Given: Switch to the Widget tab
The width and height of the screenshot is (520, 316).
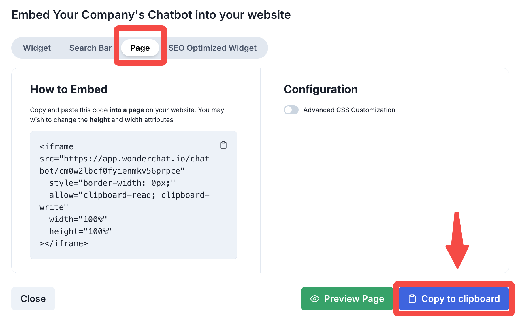Looking at the screenshot, I should (x=37, y=48).
